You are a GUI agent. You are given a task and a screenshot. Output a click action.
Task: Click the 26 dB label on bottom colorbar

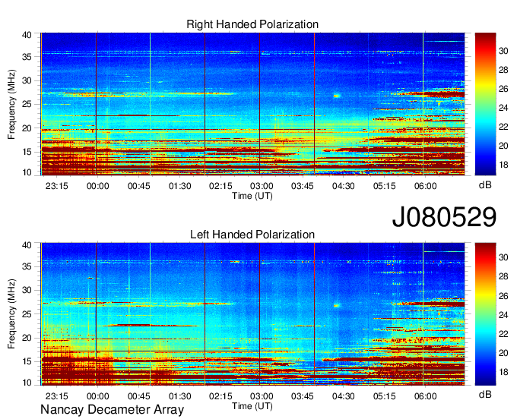pyautogui.click(x=503, y=296)
